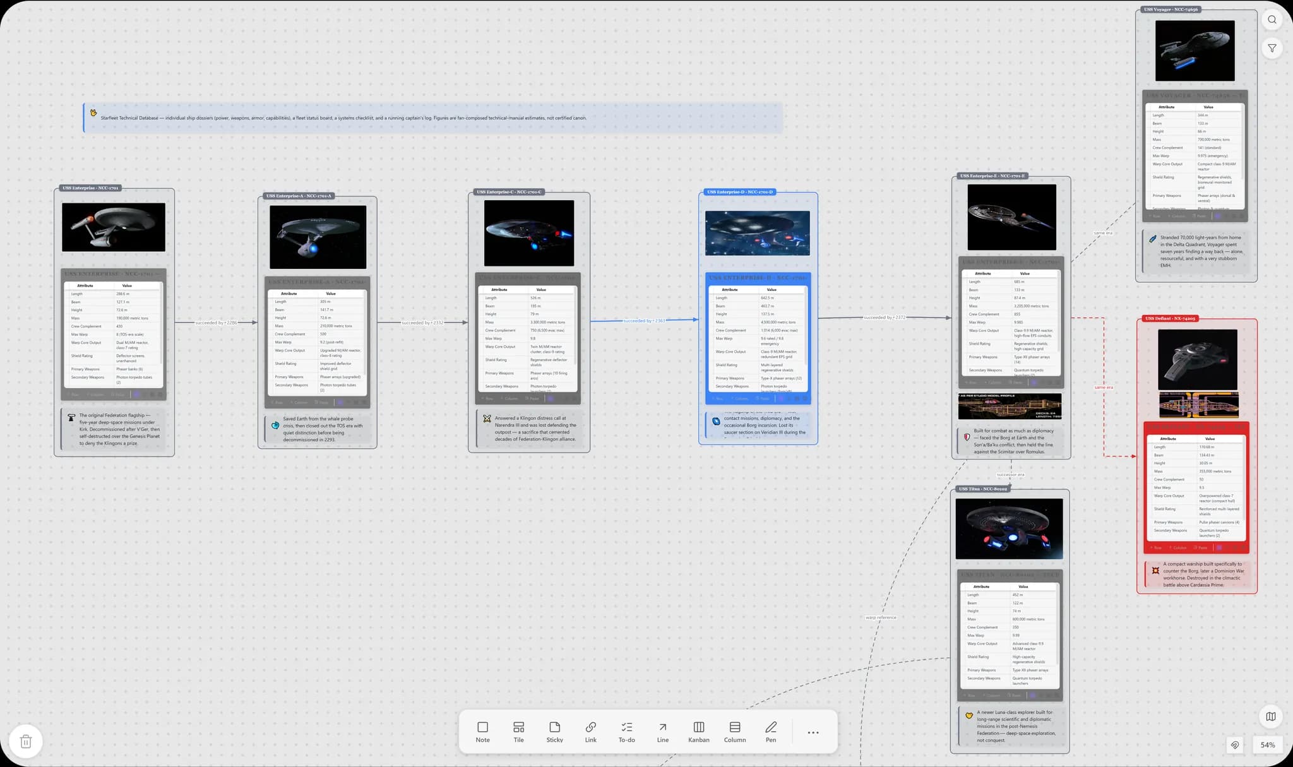This screenshot has height=767, width=1293.
Task: Click the crossed swords icon in Enterprise-C note
Action: [x=487, y=418]
